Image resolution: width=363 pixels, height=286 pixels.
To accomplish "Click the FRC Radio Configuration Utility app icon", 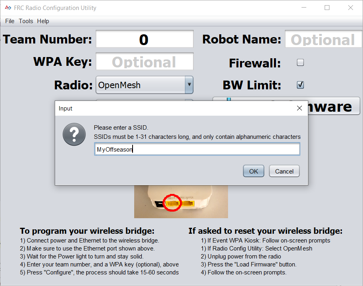I will pyautogui.click(x=8, y=8).
